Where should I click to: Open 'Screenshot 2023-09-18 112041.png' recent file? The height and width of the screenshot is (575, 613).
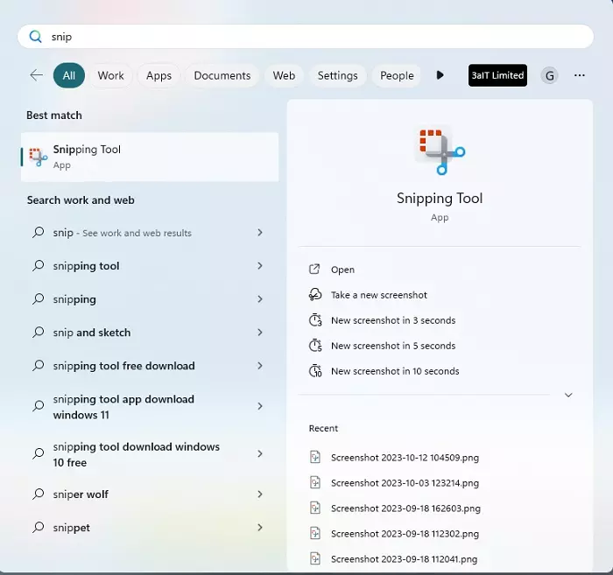(x=404, y=559)
